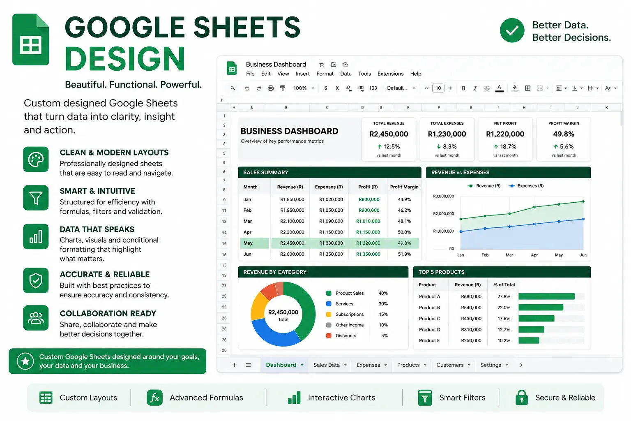Click the merge cells icon
The image size is (631, 421).
[540, 88]
